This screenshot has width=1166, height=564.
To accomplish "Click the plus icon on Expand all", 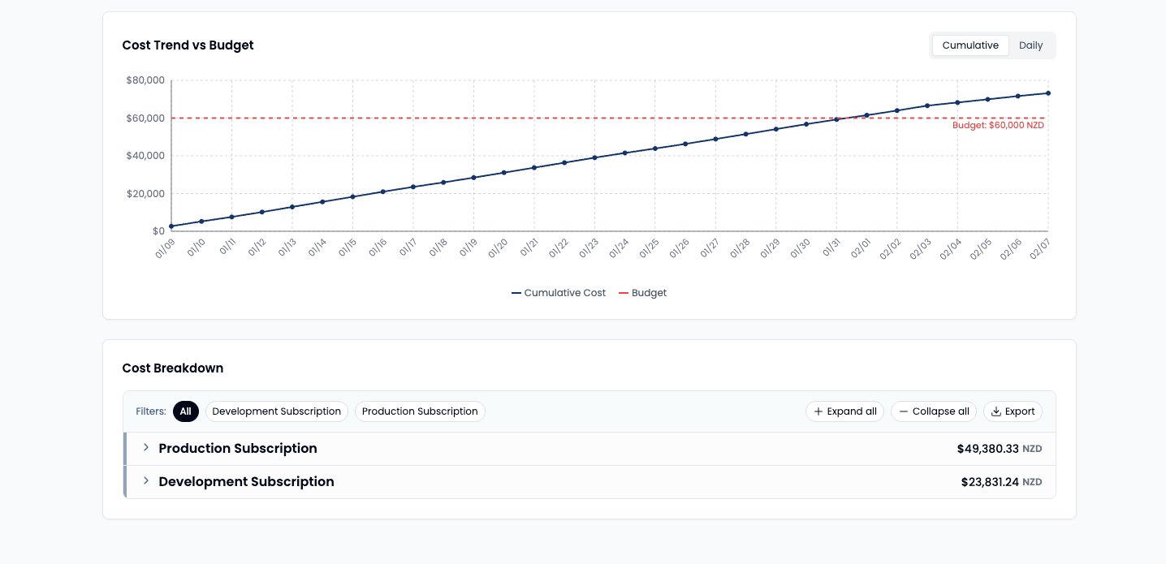I will 818,411.
